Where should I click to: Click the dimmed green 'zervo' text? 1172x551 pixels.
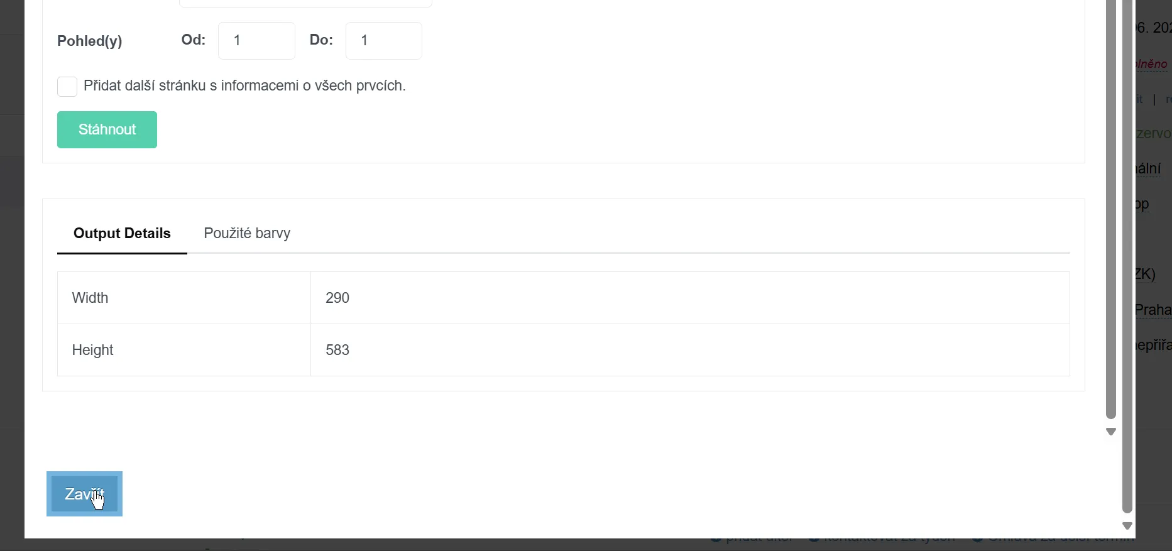[1154, 133]
